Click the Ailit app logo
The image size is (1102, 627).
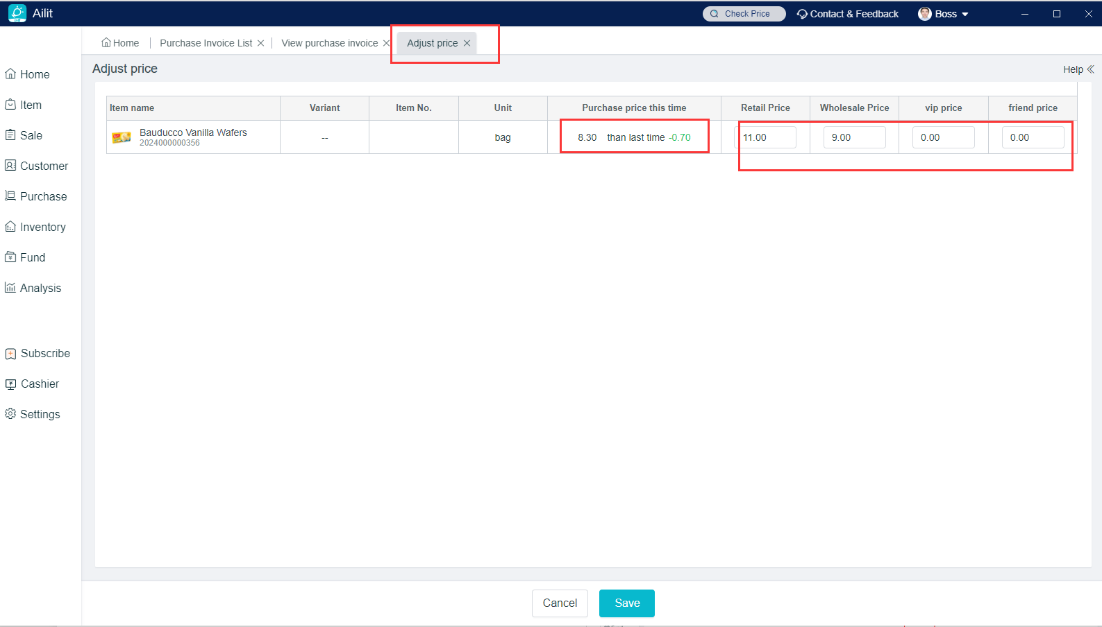pos(17,13)
